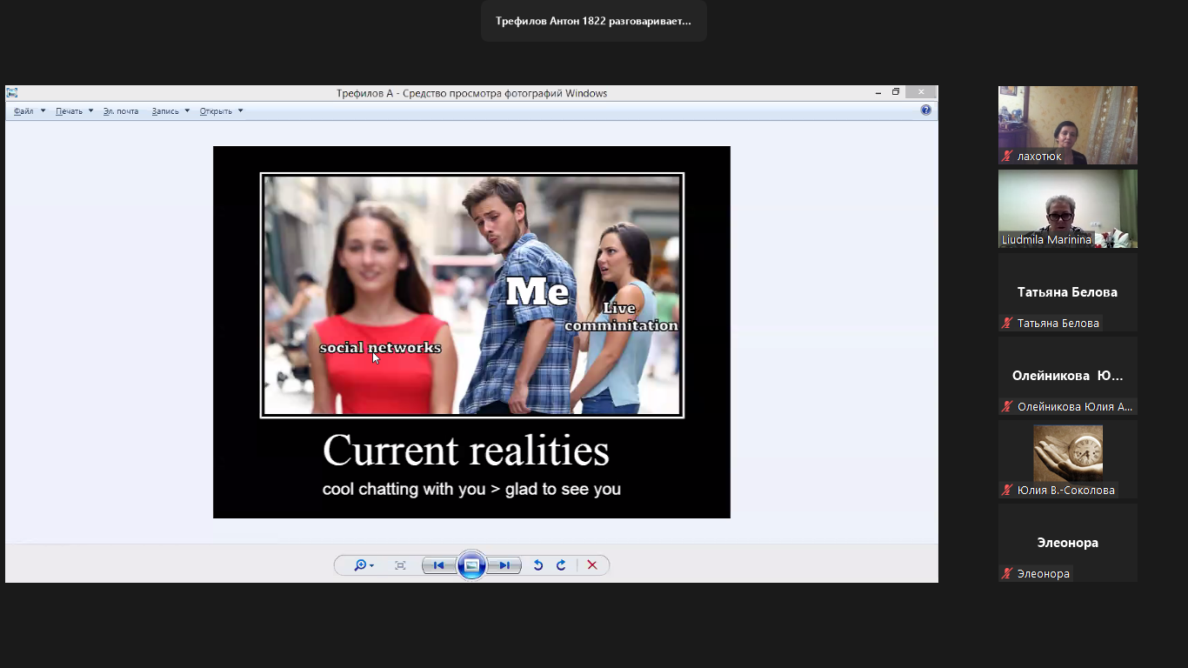The height and width of the screenshot is (668, 1188).
Task: Expand the Файл dropdown arrow
Action: (x=43, y=111)
